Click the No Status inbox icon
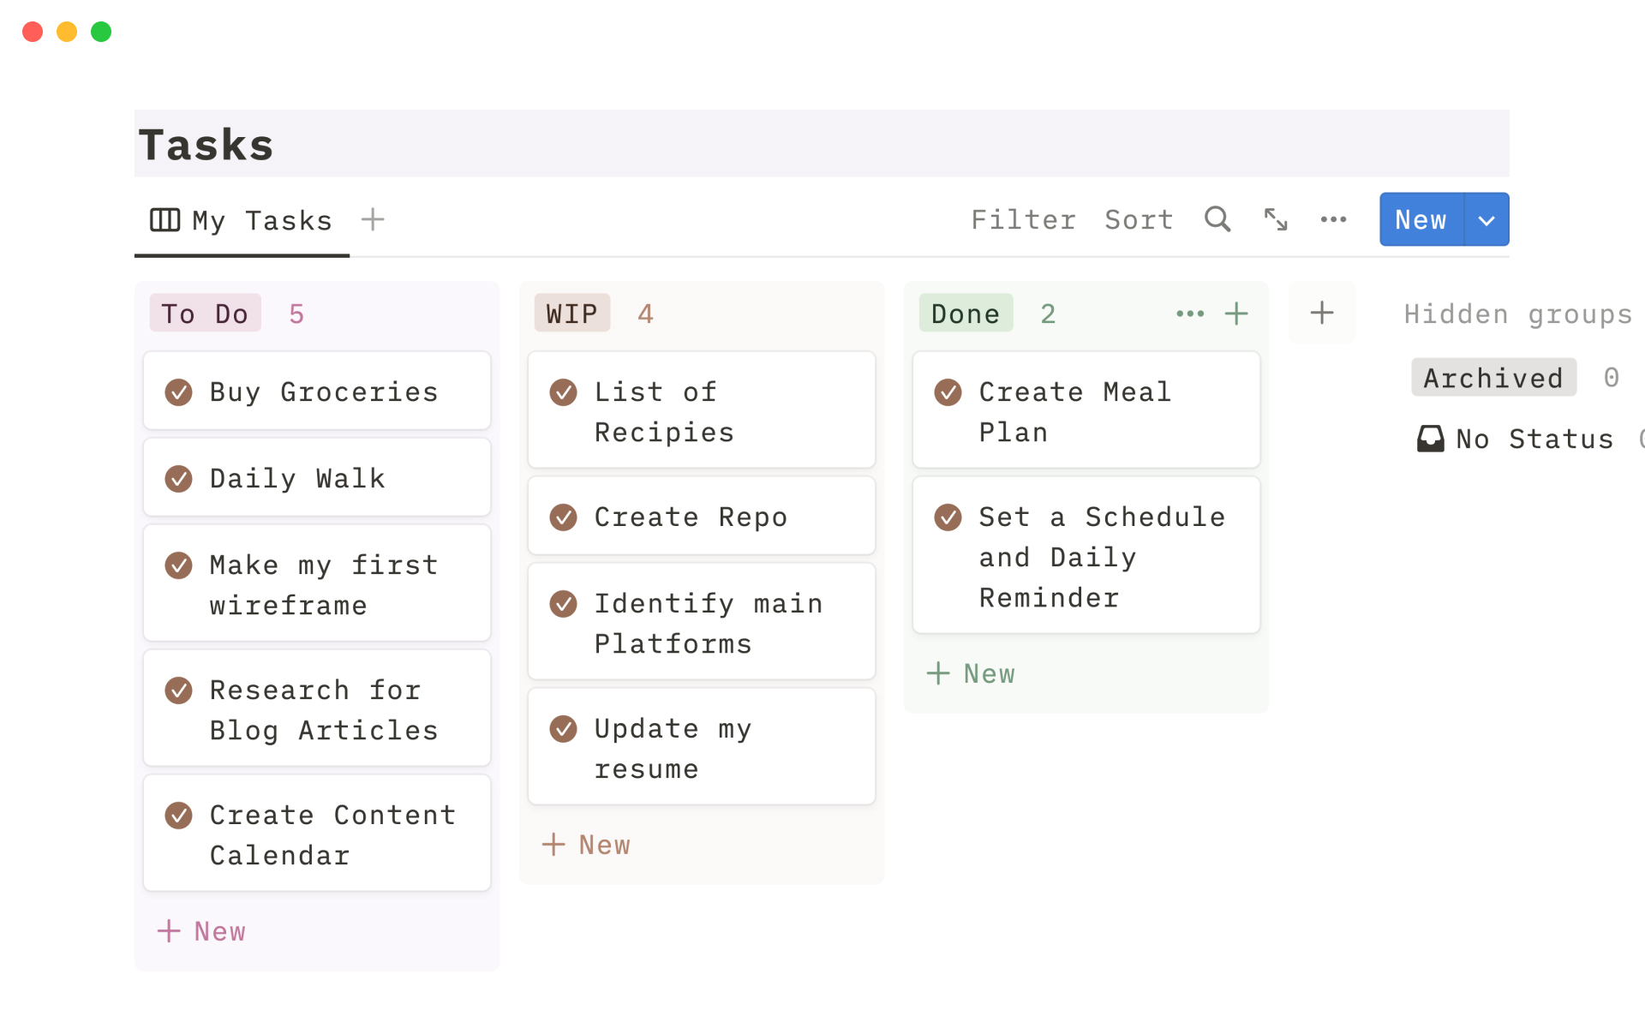 1430,439
